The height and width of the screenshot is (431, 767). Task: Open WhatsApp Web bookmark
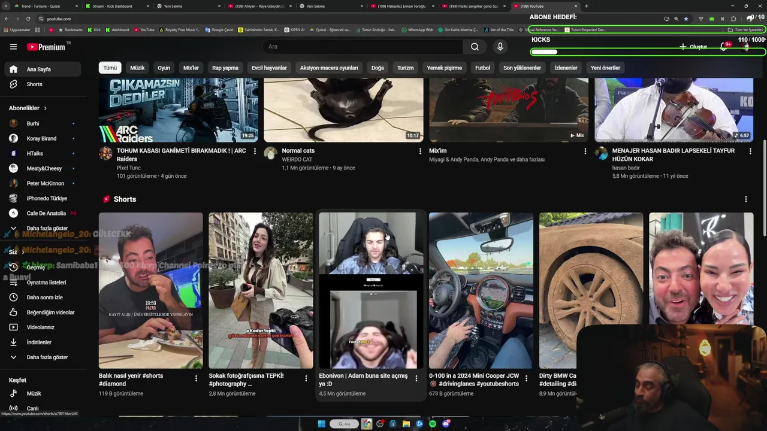418,29
